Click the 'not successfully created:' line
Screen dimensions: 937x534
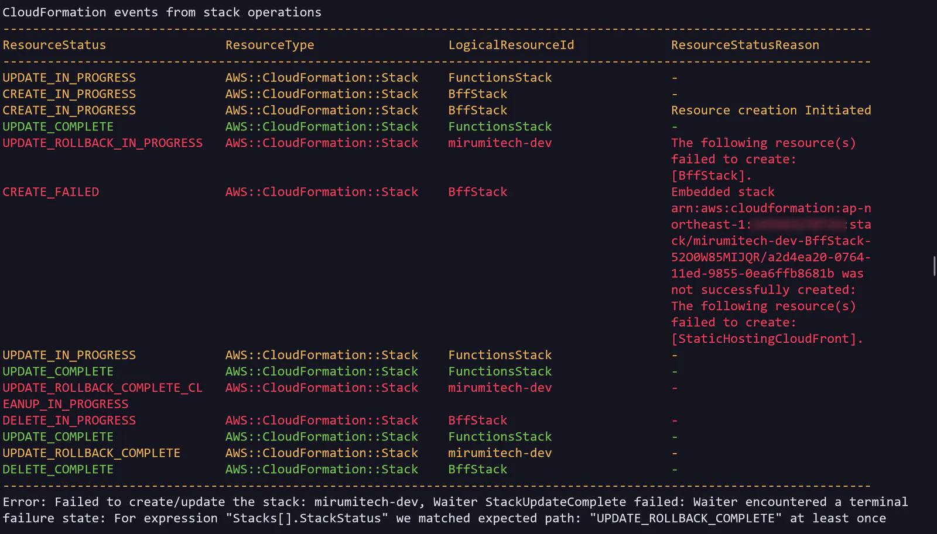pyautogui.click(x=764, y=290)
